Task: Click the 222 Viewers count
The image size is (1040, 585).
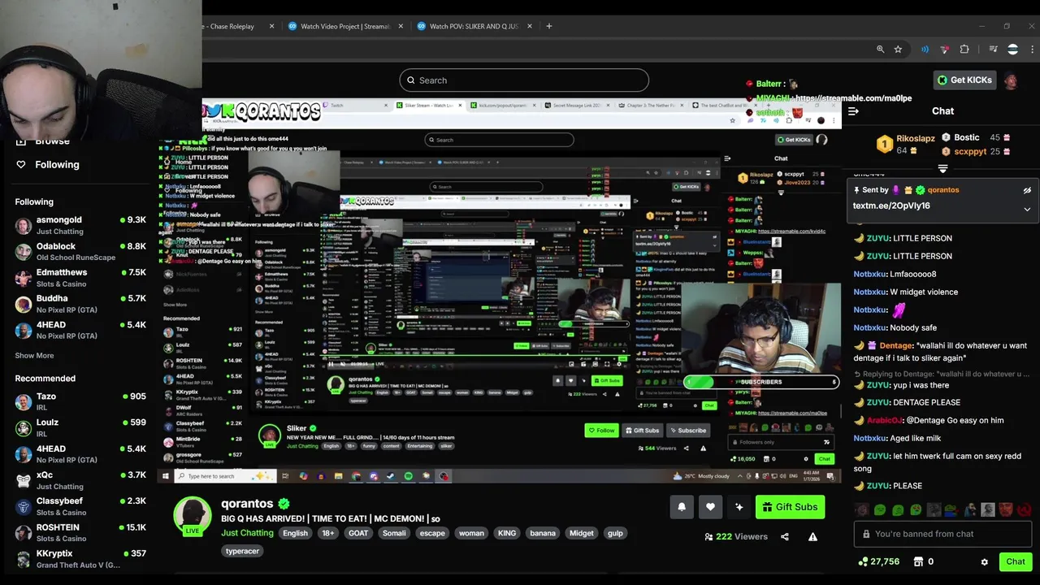Action: pos(741,536)
